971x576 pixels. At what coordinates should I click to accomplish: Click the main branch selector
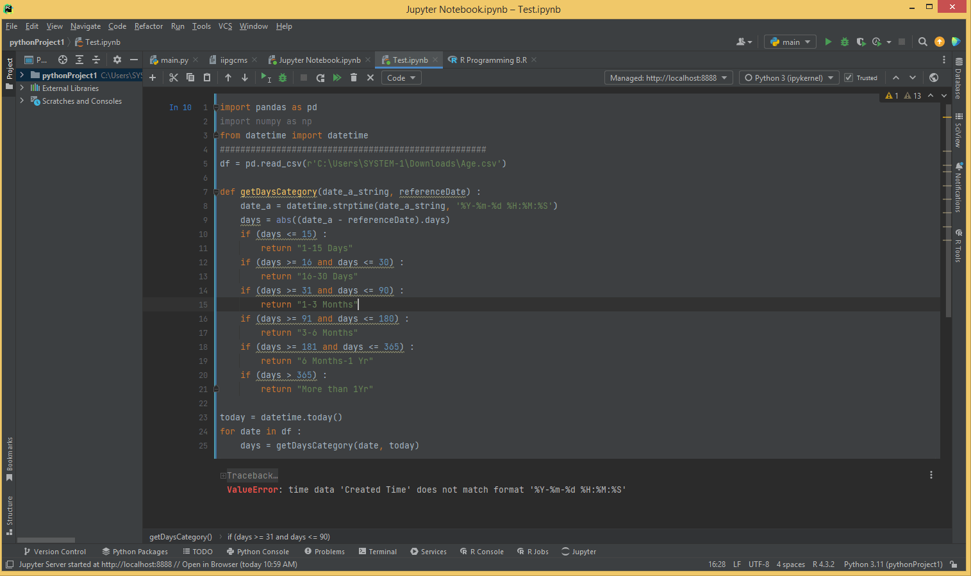pos(790,42)
